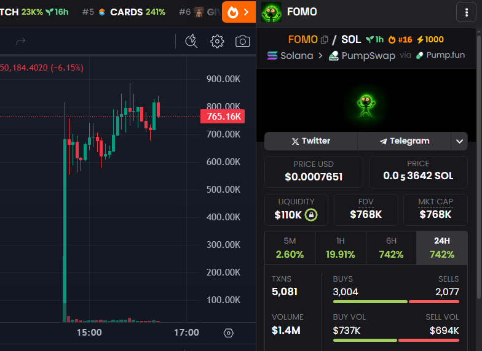
Task: Open the Twitter link
Action: pyautogui.click(x=311, y=141)
